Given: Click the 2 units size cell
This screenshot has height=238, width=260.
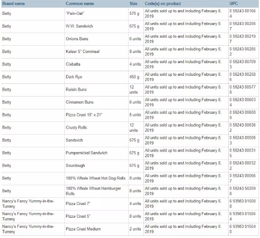Looking at the screenshot, I should pyautogui.click(x=135, y=229).
